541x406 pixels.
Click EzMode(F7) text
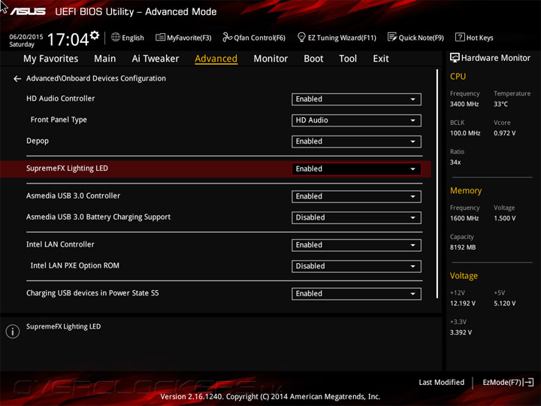[502, 382]
